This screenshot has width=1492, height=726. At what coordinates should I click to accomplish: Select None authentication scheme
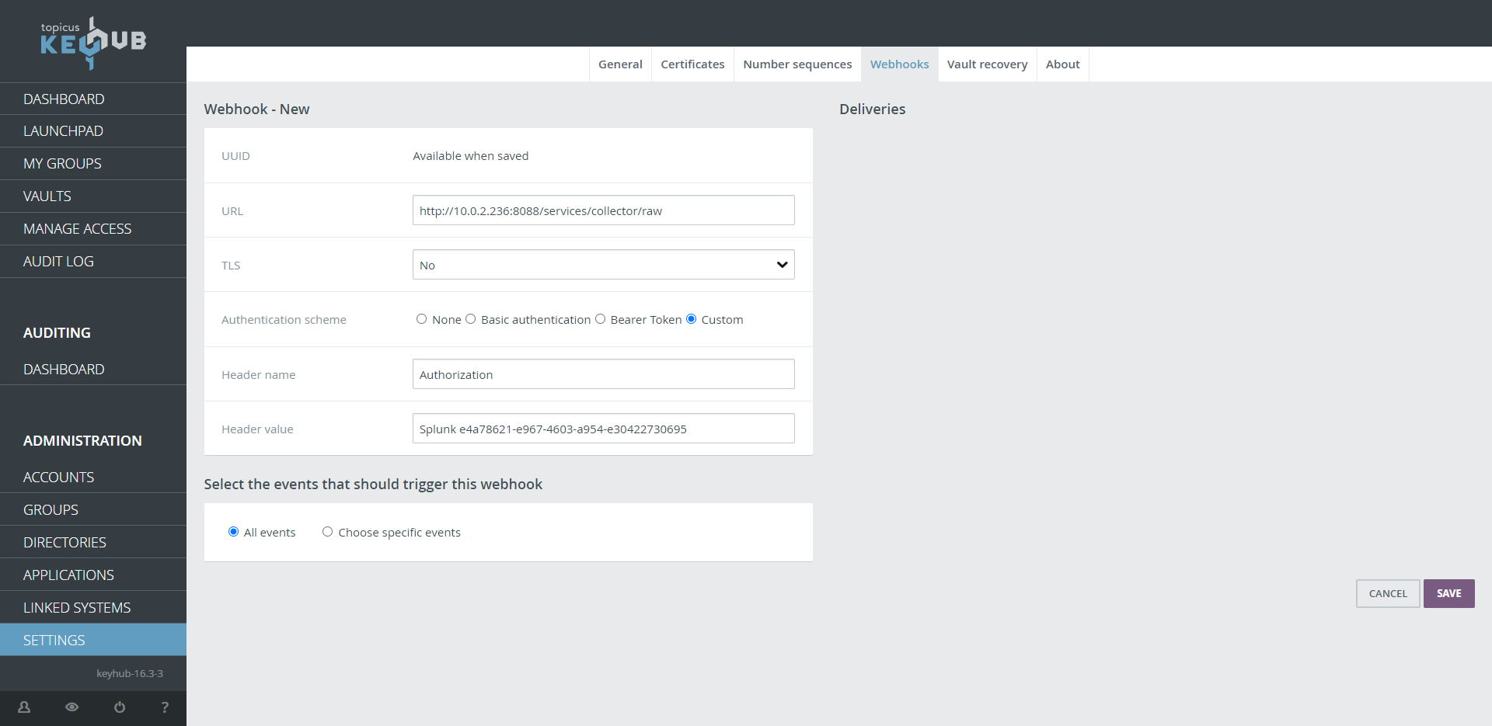pyautogui.click(x=421, y=319)
